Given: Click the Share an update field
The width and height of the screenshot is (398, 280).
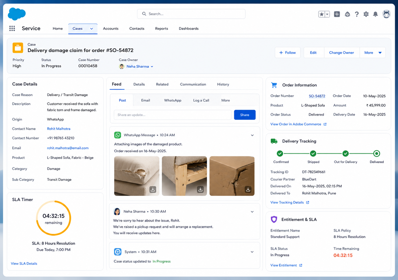Looking at the screenshot, I should tap(173, 115).
